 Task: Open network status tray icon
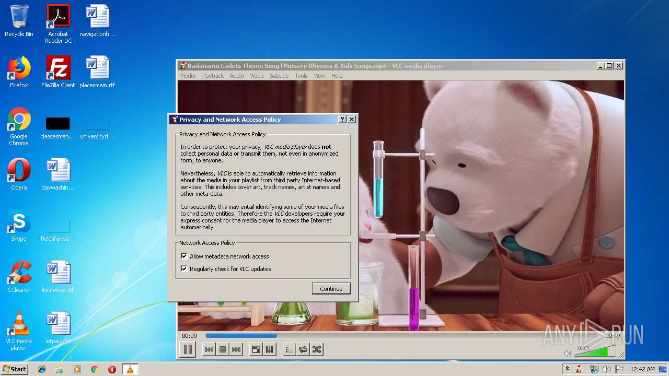[x=594, y=369]
